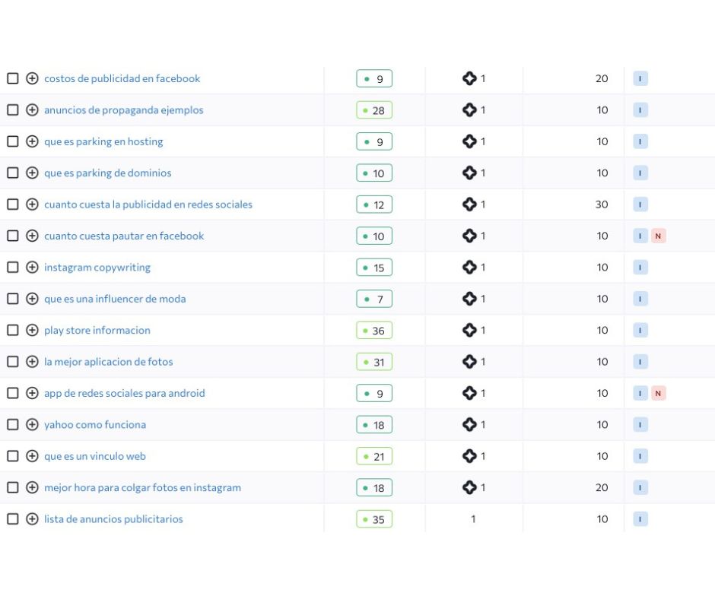Click the plus icon beside "lista de anuncios publicitarios"
Image resolution: width=715 pixels, height=599 pixels.
point(32,519)
